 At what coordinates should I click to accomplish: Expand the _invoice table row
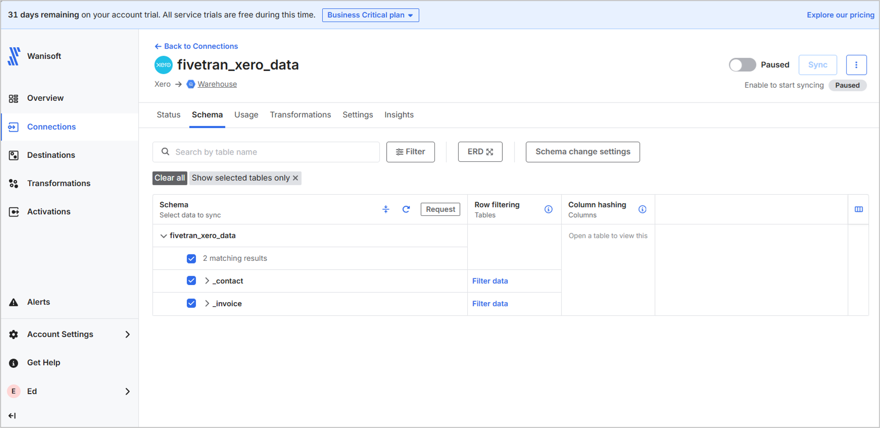[x=207, y=304]
